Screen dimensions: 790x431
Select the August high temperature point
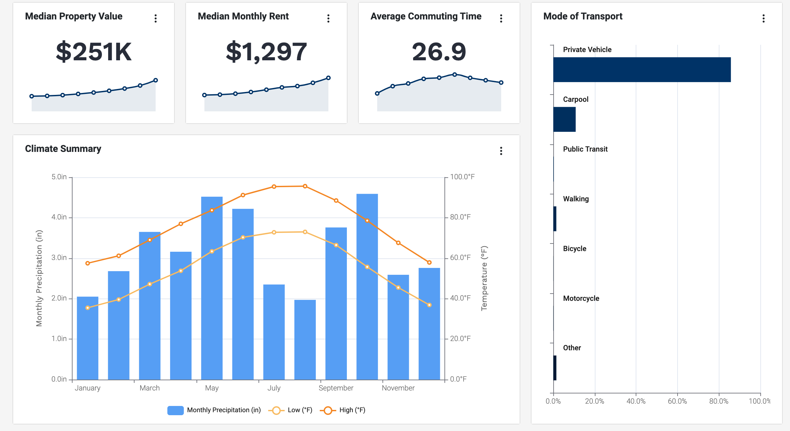click(305, 186)
